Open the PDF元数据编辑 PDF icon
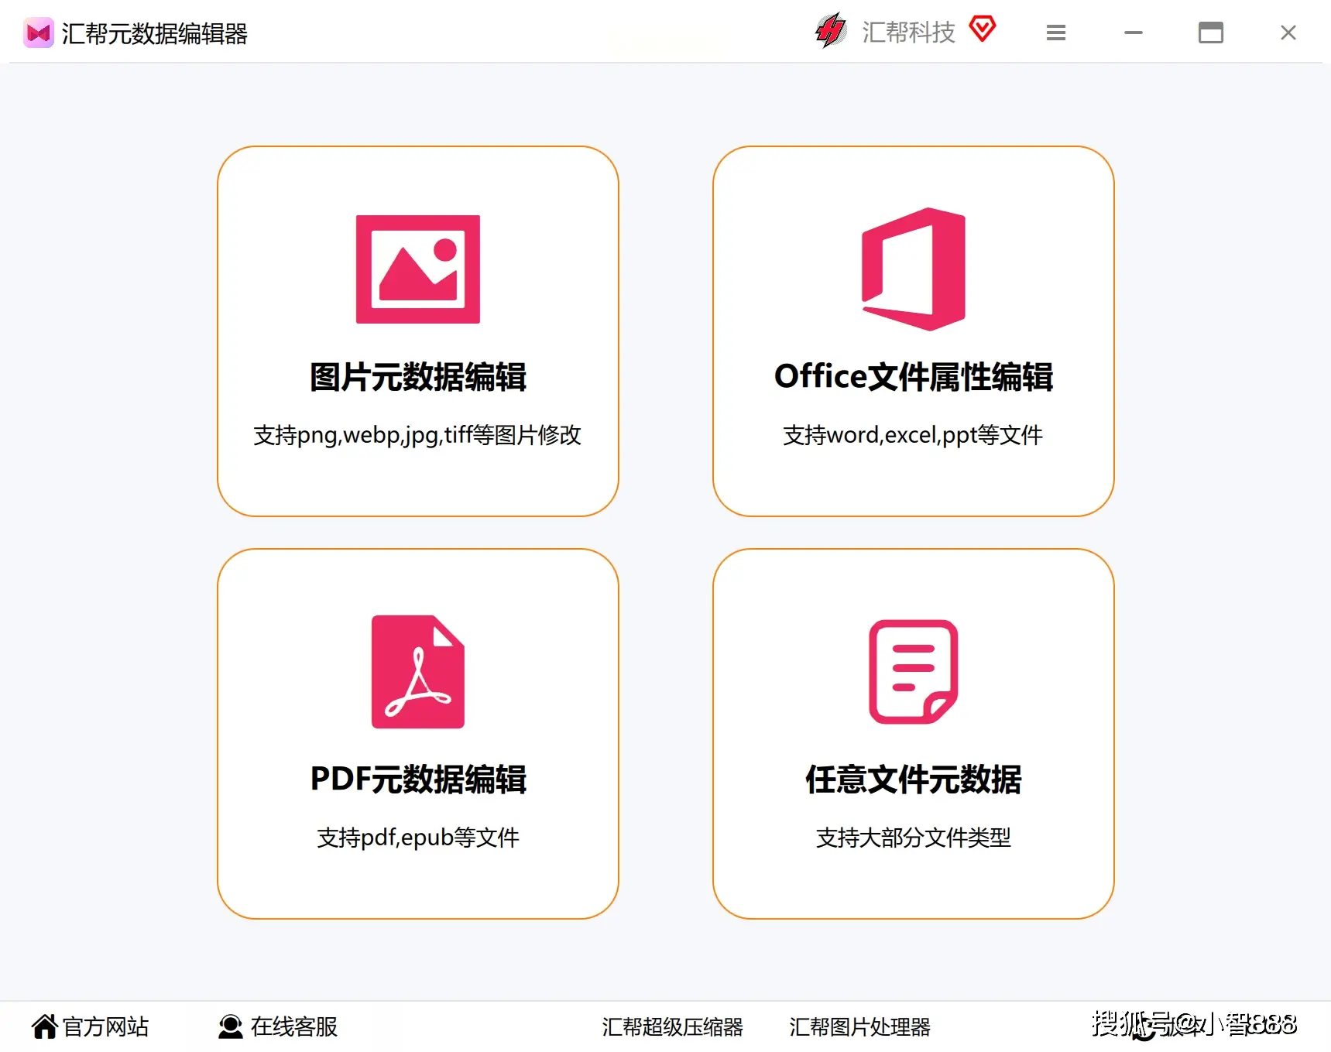 pos(418,670)
